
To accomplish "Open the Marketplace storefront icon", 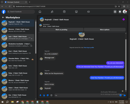I will tap(76, 12).
